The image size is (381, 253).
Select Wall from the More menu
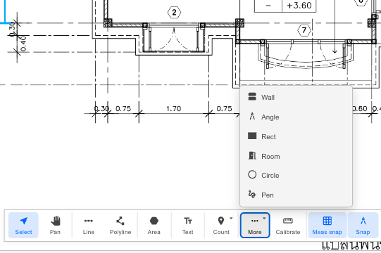coord(296,97)
